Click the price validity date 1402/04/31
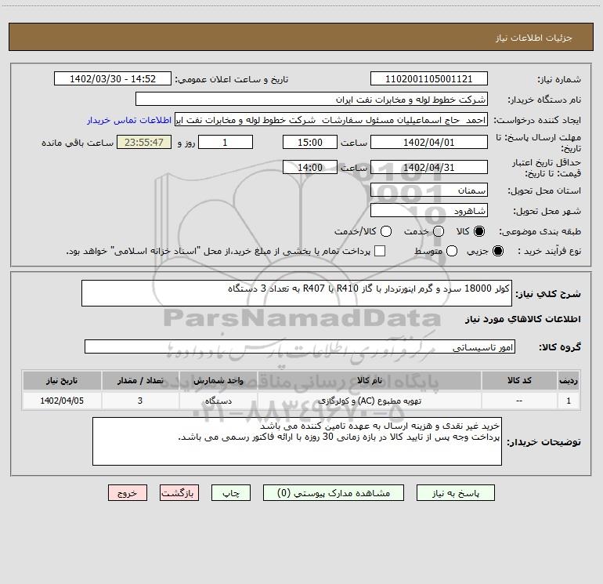Viewport: 603px width, 584px height. [x=429, y=168]
